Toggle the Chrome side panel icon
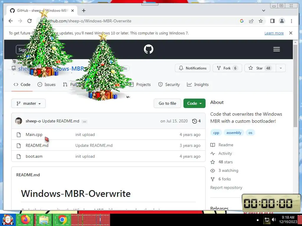Screen dimensions: 302x226 [272, 21]
